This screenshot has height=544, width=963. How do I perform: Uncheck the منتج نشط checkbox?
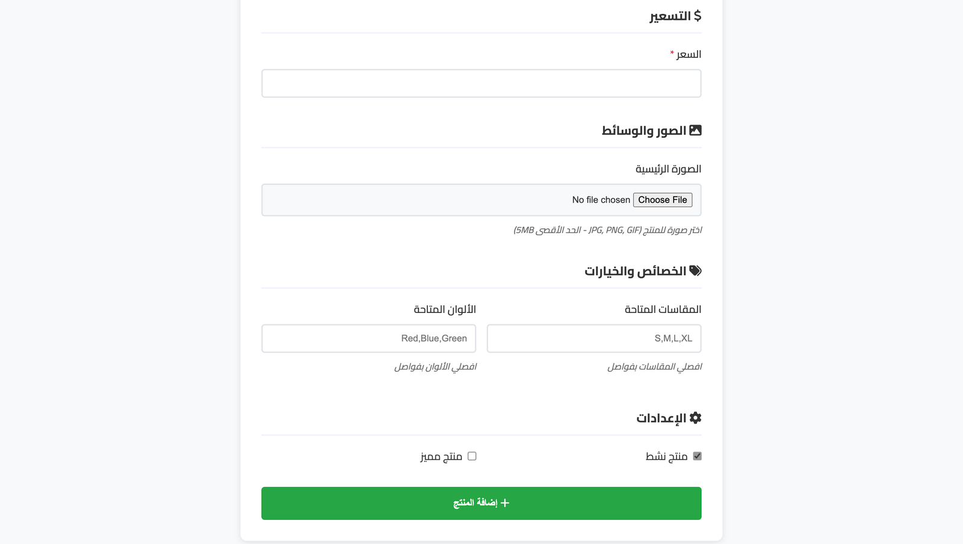pyautogui.click(x=697, y=456)
